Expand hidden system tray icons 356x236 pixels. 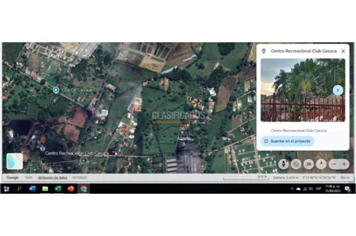[x=292, y=189]
